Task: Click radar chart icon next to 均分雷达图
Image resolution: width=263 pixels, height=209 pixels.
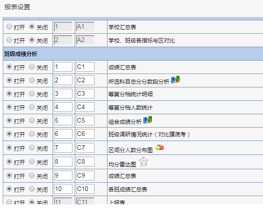Action: [143, 161]
